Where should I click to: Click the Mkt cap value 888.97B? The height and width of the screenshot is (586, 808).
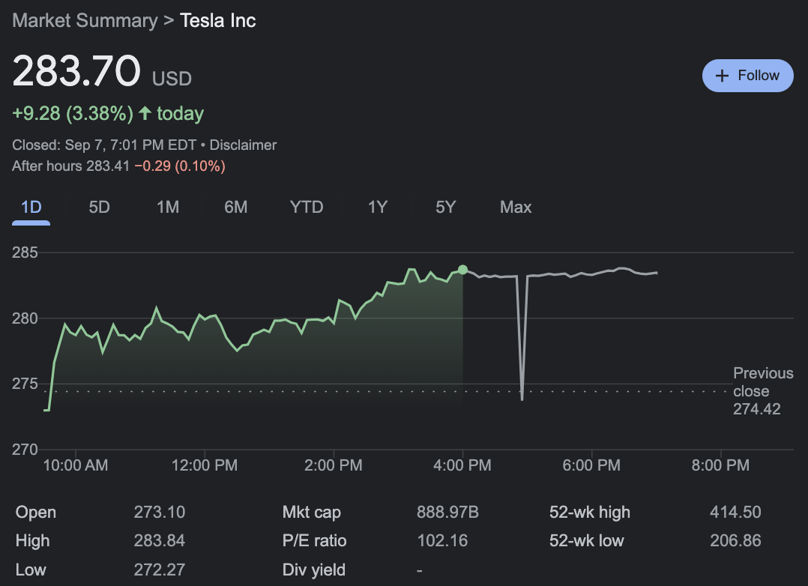pos(447,512)
